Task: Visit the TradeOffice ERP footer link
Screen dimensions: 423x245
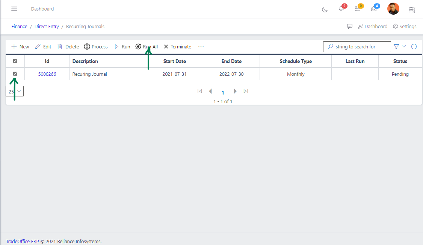Action: click(x=22, y=241)
